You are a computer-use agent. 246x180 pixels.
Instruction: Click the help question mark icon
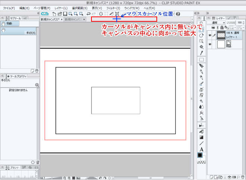(178, 14)
